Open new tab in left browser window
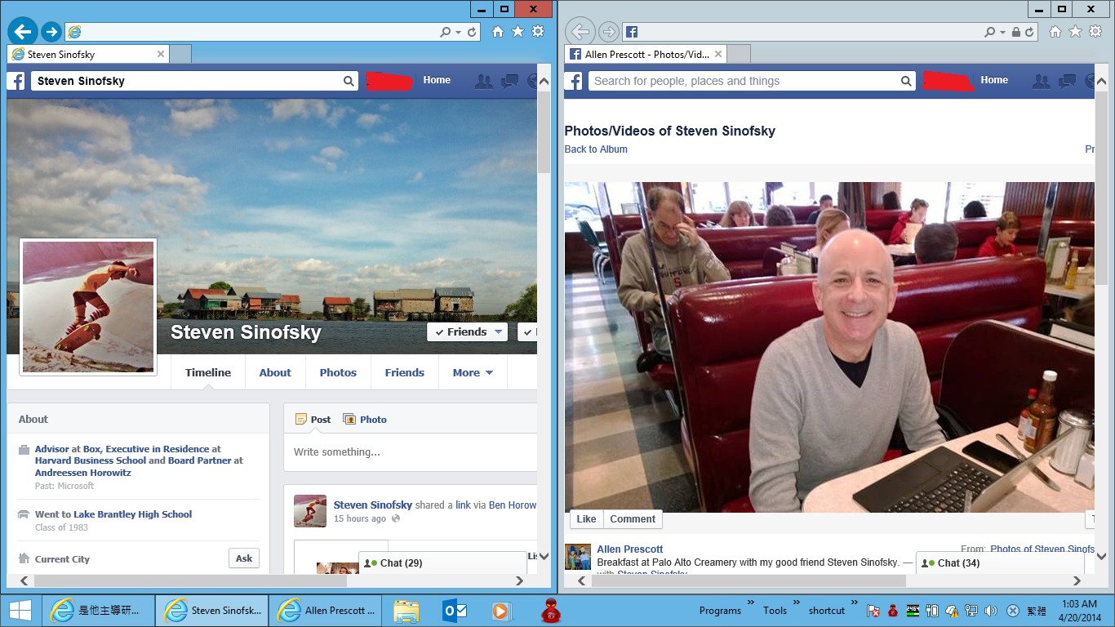 [180, 55]
